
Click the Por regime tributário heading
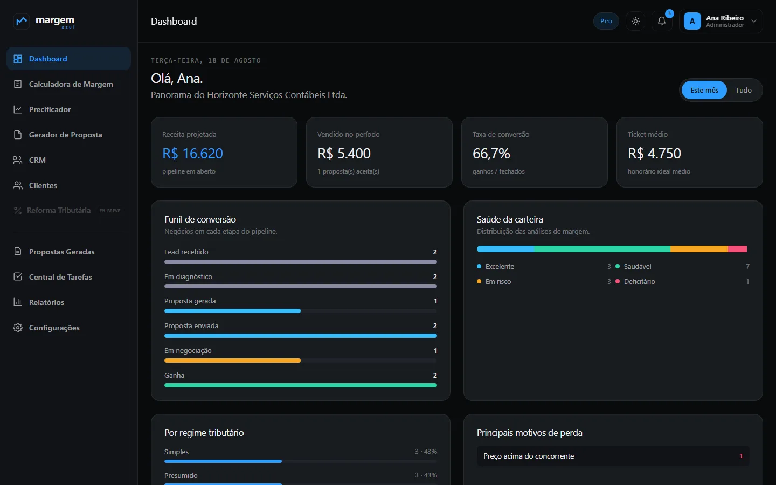point(204,433)
